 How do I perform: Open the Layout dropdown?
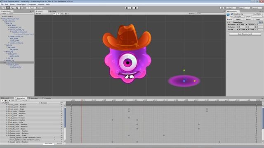[257, 8]
